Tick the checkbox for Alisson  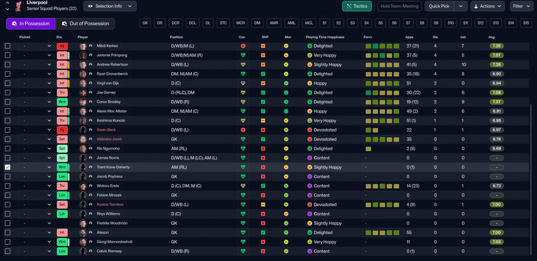[8, 232]
